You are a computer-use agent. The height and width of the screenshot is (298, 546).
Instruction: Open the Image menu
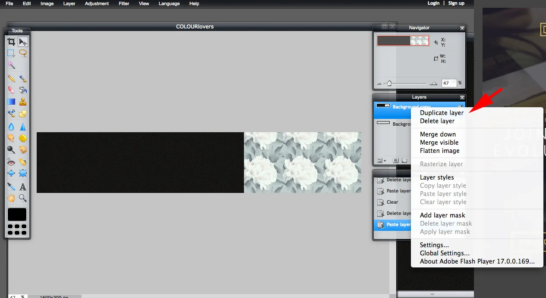[47, 3]
